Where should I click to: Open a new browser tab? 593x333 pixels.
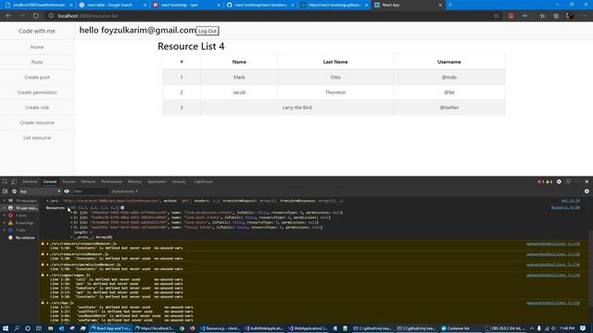pos(450,5)
